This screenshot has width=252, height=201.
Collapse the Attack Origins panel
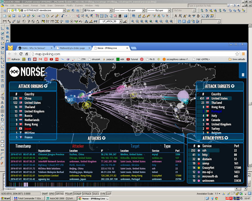pyautogui.click(x=46, y=86)
